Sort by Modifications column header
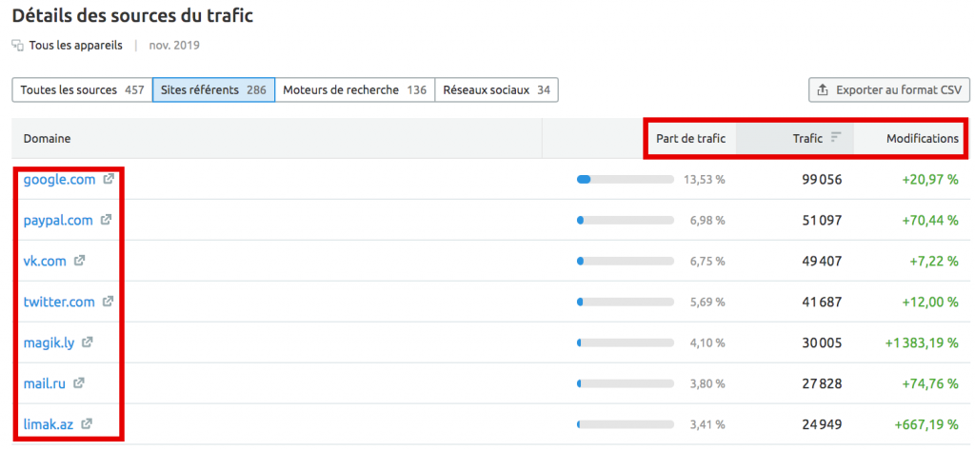 pyautogui.click(x=923, y=139)
